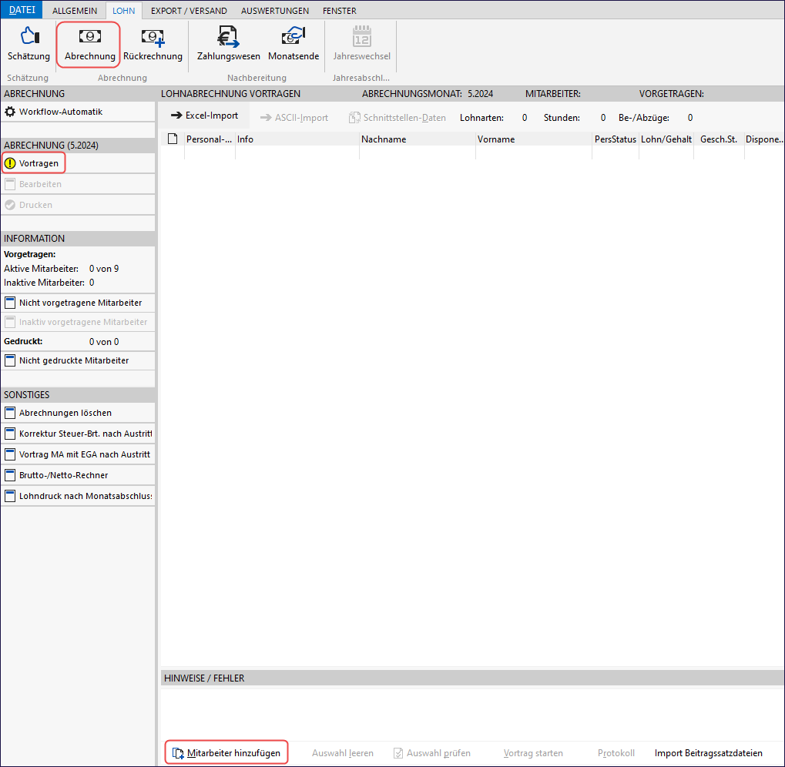Click the Excel-Import arrow icon

click(176, 116)
